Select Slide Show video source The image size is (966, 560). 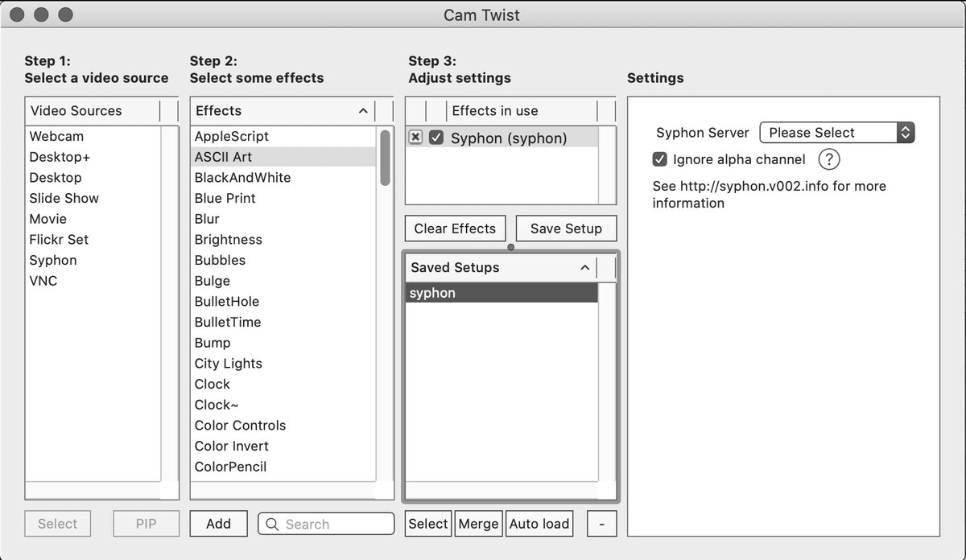pyautogui.click(x=93, y=199)
